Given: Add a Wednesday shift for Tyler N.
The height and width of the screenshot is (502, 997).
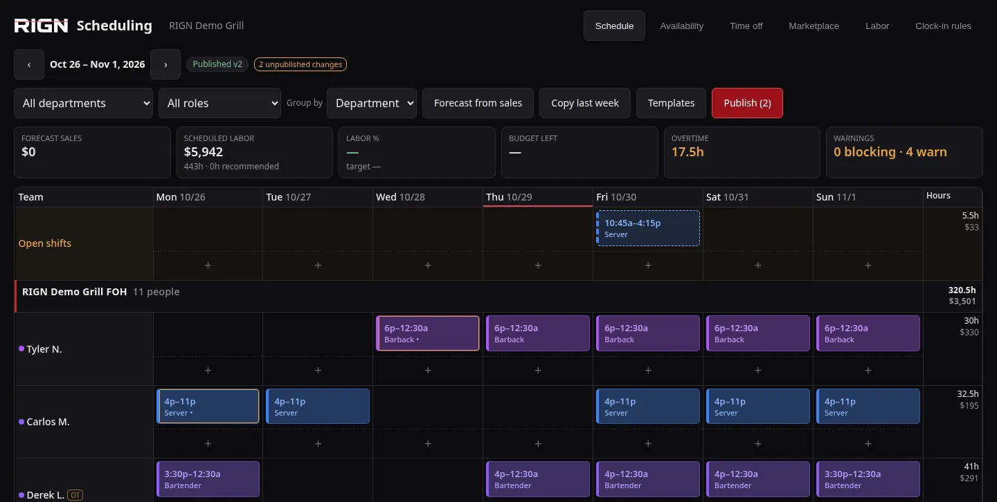Looking at the screenshot, I should pyautogui.click(x=428, y=371).
